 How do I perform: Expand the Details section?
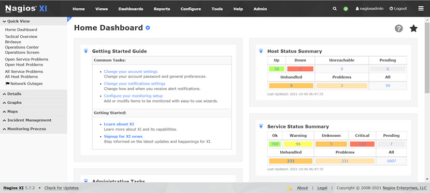point(34,94)
